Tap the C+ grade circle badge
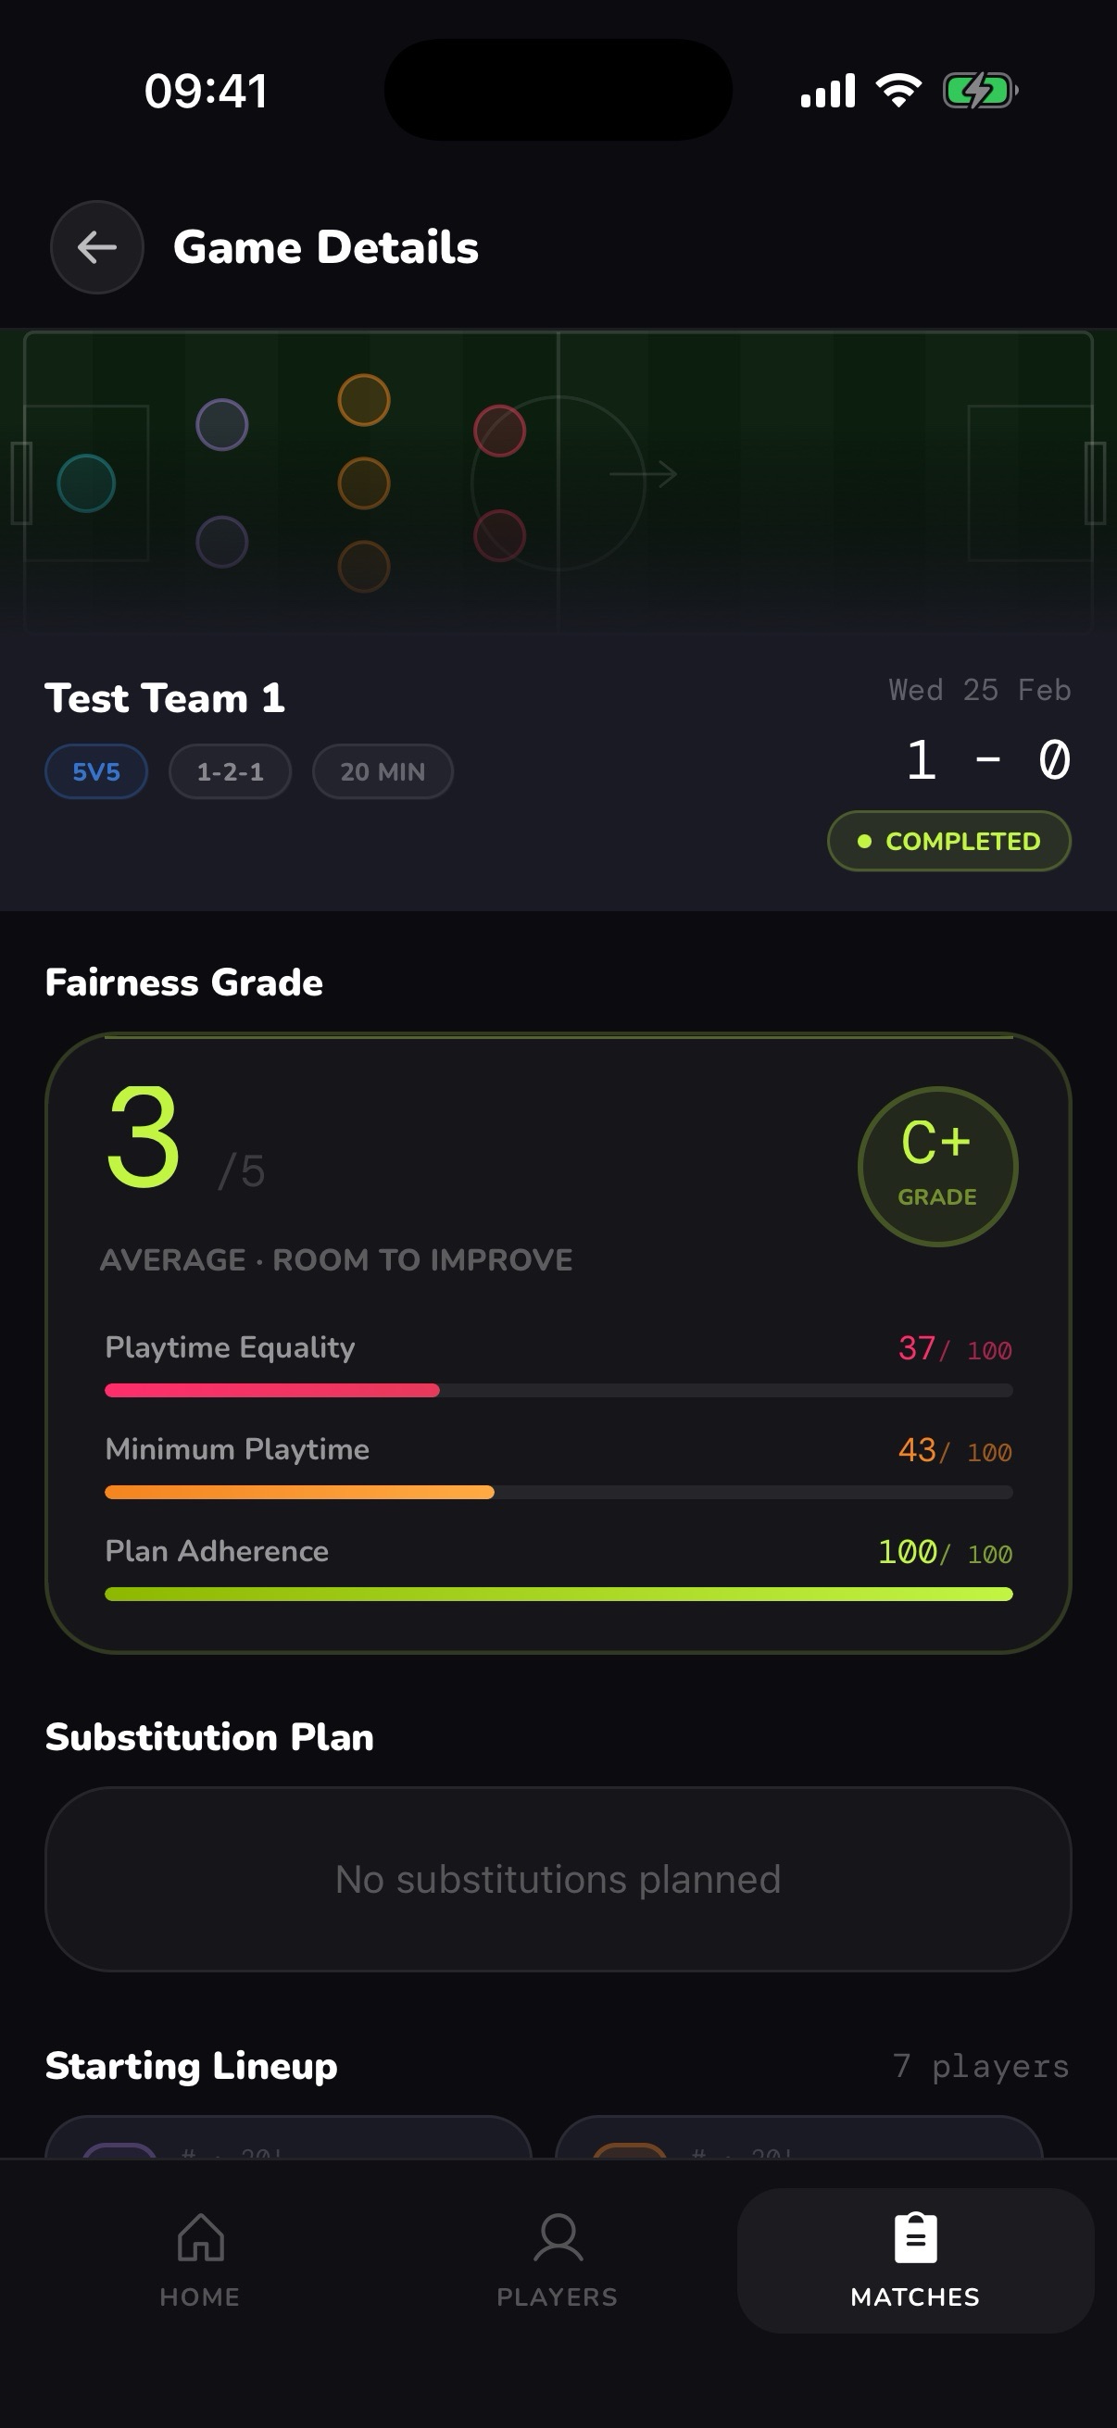 click(937, 1165)
